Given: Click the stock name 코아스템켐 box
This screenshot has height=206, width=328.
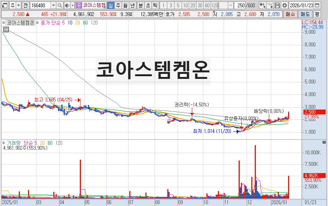Looking at the screenshot, I should [94, 5].
